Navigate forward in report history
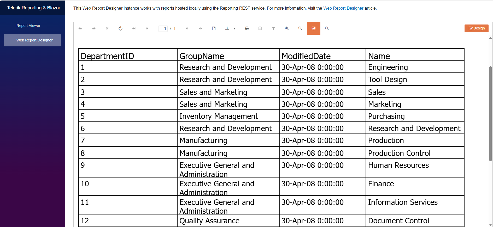The image size is (493, 227). [x=94, y=28]
